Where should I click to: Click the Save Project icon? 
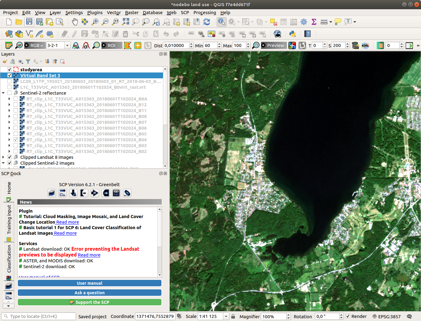29,22
